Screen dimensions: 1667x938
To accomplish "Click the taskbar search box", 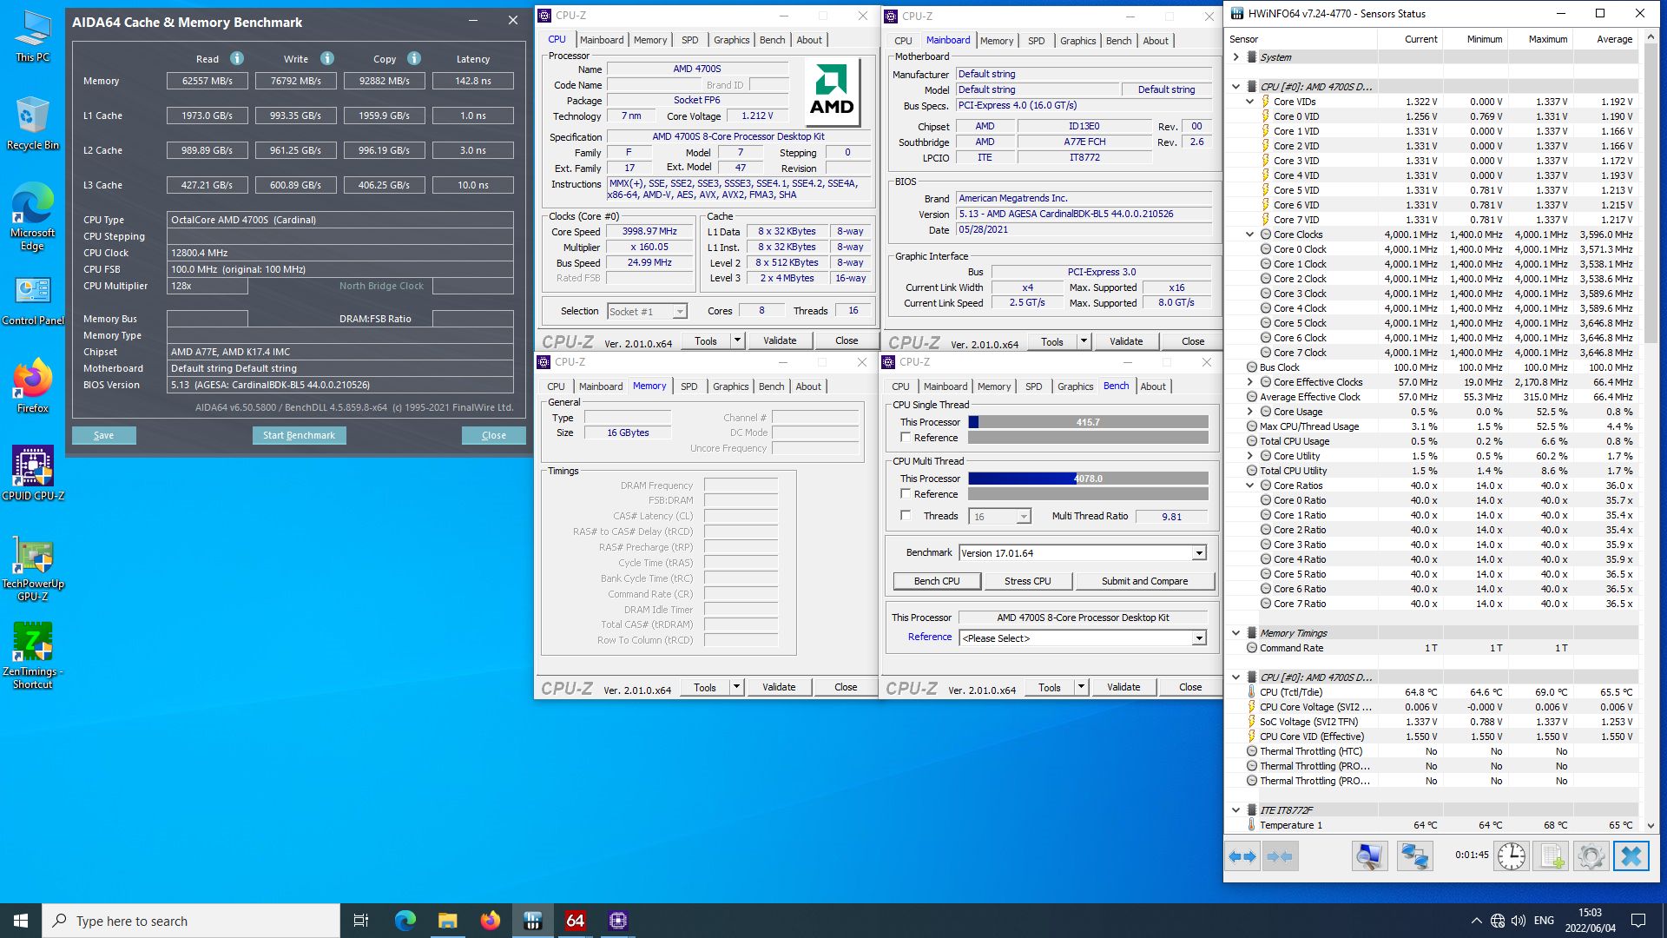I will coord(191,921).
